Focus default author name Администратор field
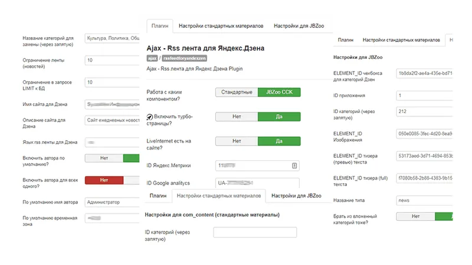Viewport: 472px width, 265px height. tap(112, 202)
